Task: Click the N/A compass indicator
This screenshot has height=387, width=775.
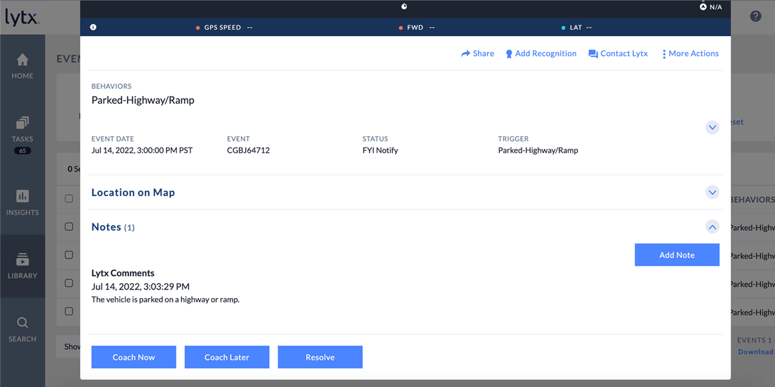Action: tap(710, 7)
